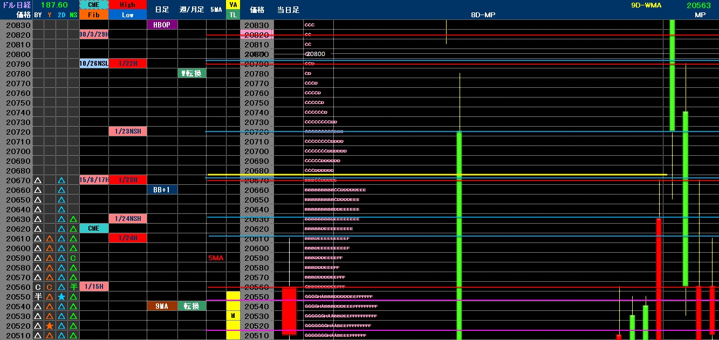Click the green W転換 label
The height and width of the screenshot is (340, 719).
tap(192, 73)
